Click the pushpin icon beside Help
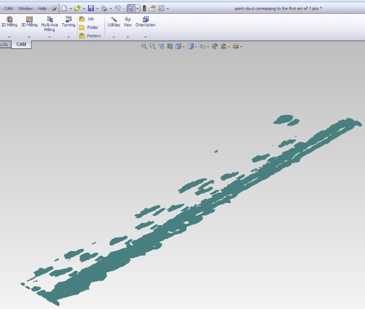Image resolution: width=365 pixels, height=309 pixels. (54, 8)
